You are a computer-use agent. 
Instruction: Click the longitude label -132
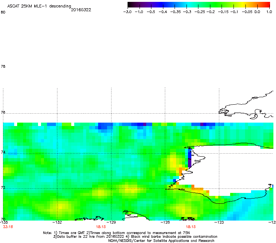(x=57, y=222)
